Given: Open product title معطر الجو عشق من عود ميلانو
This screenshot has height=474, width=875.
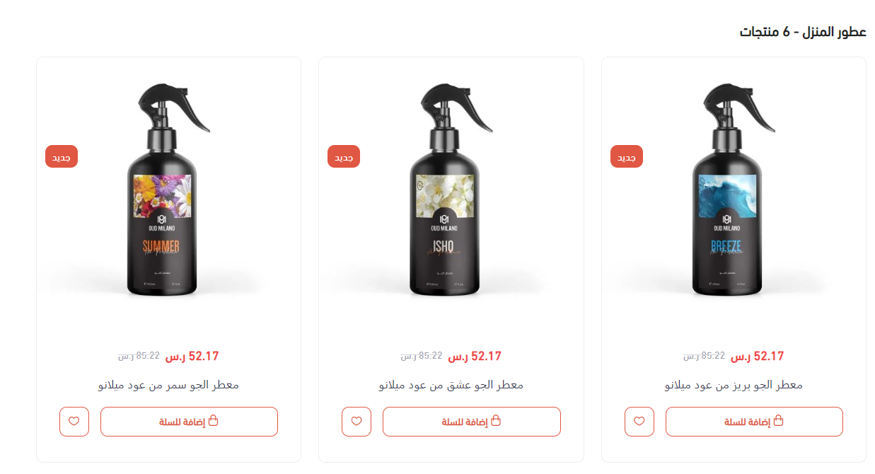Looking at the screenshot, I should click(x=451, y=385).
